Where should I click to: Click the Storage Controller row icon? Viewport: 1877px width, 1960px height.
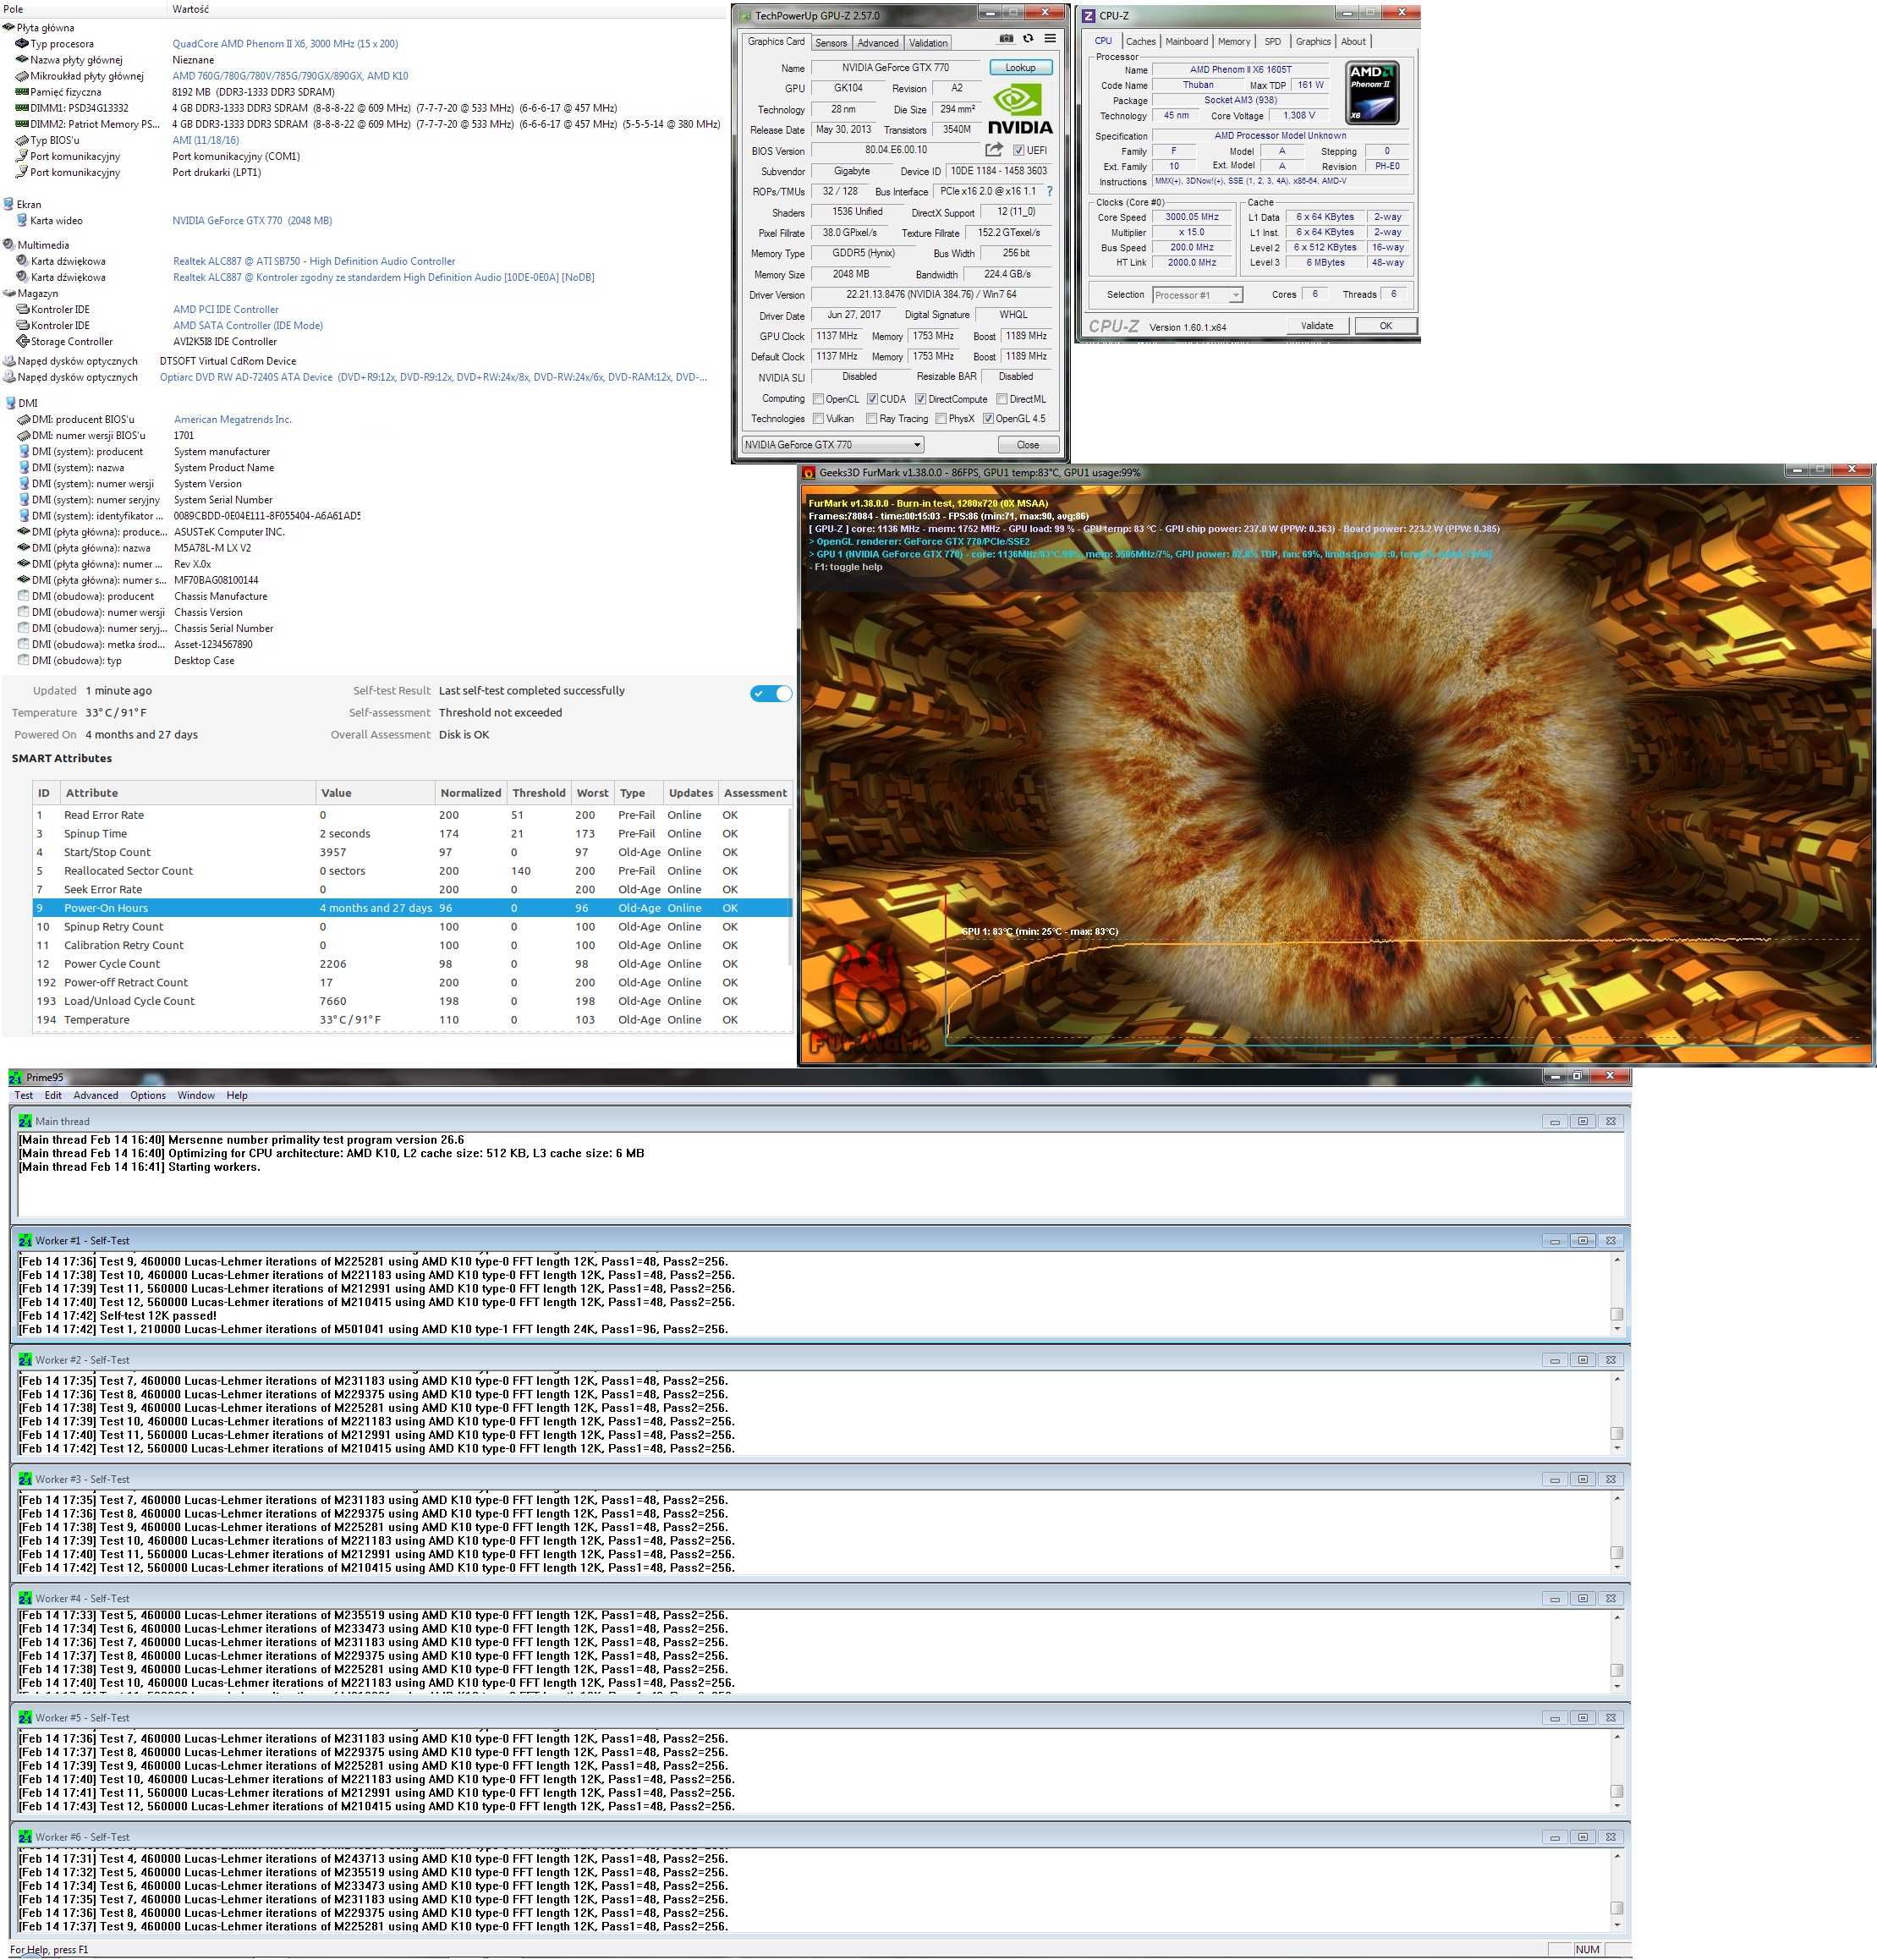22,342
